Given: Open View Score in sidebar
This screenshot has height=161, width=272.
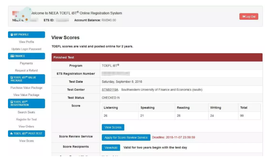Looking at the screenshot, I should [26, 141].
